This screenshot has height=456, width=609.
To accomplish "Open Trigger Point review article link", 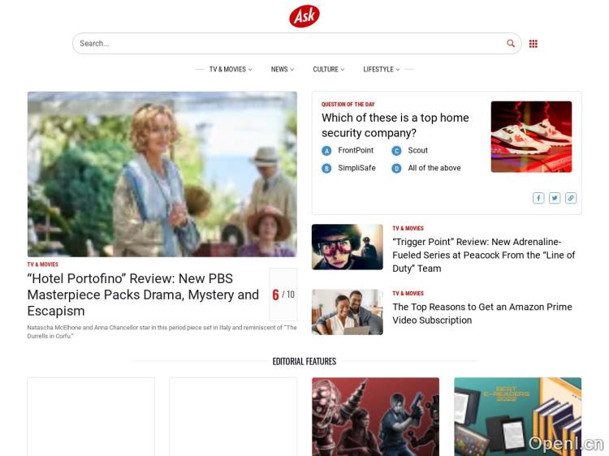I will coord(484,255).
